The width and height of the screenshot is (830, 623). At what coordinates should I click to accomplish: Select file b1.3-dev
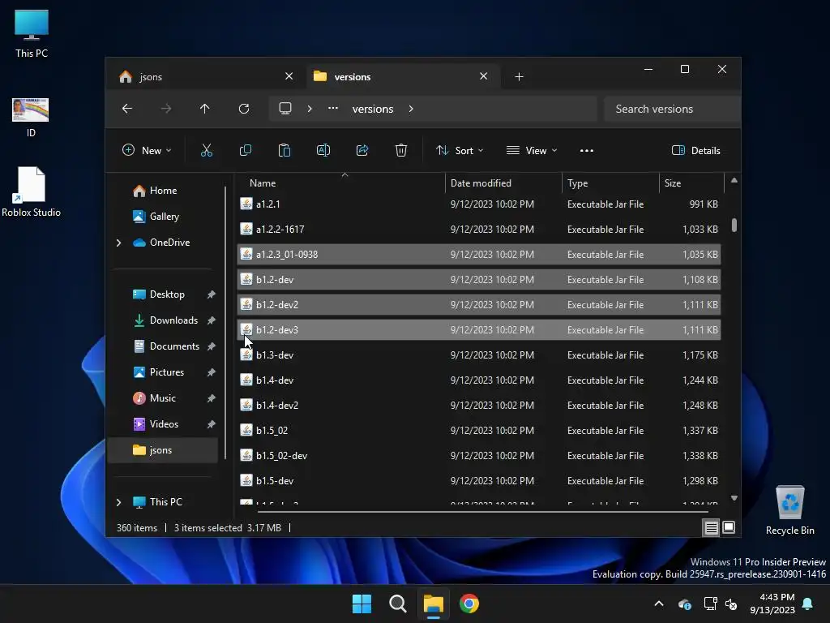pyautogui.click(x=478, y=355)
